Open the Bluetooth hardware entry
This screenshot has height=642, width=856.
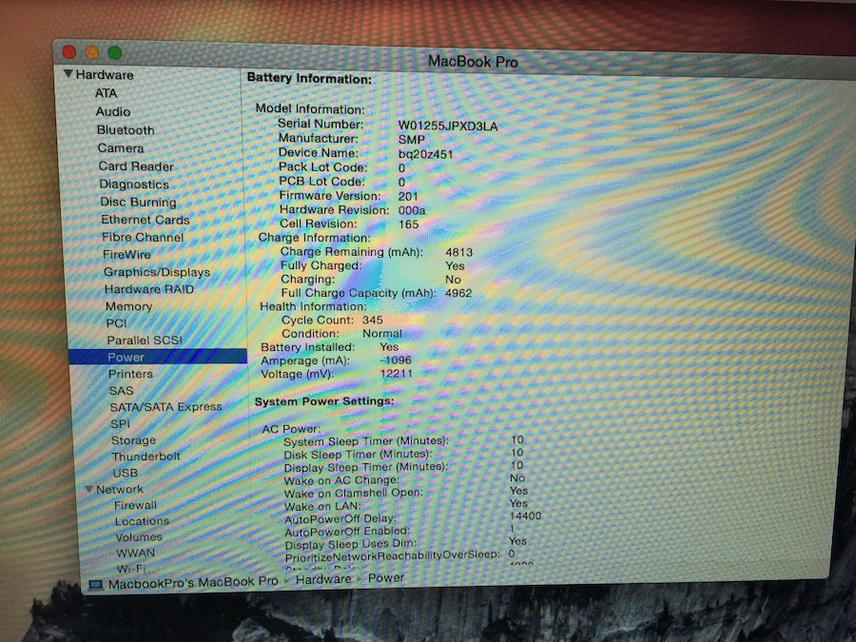click(126, 130)
